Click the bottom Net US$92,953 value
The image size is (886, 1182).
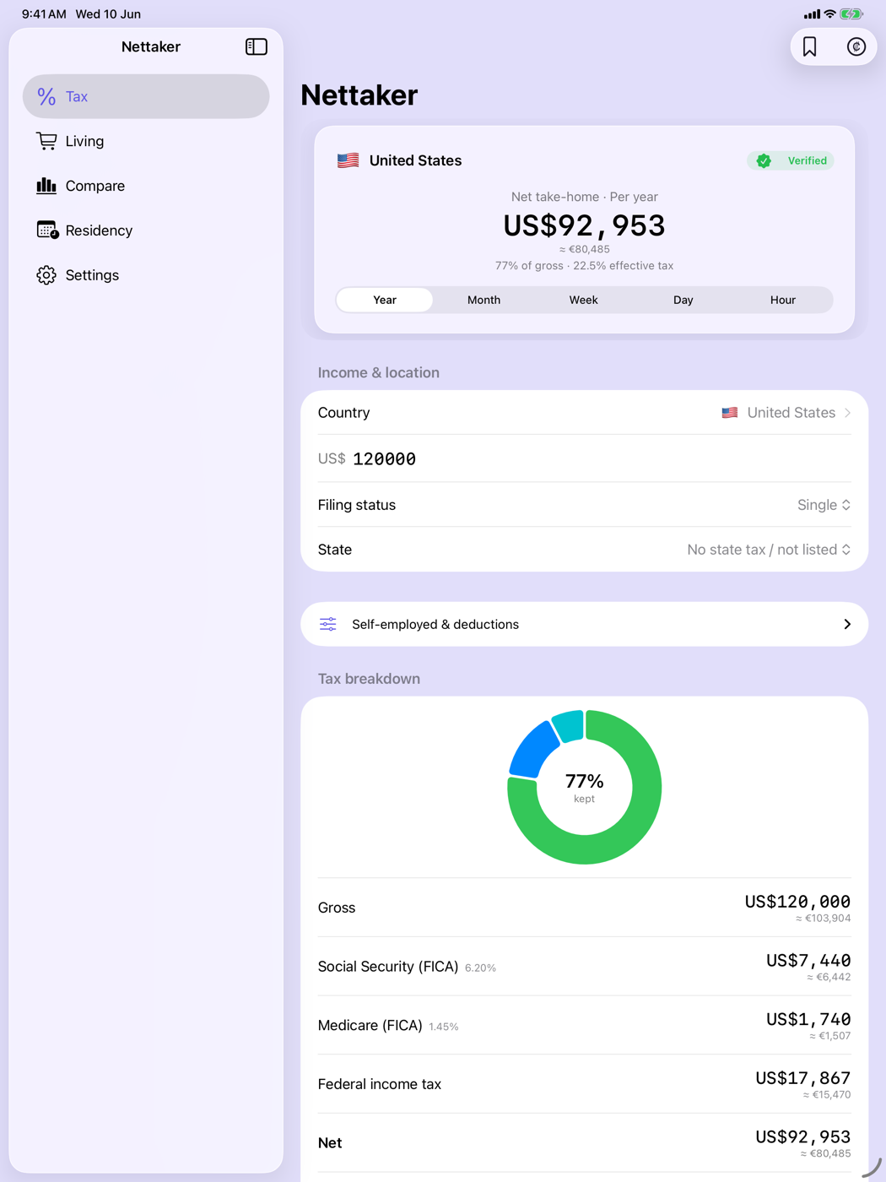point(802,1137)
